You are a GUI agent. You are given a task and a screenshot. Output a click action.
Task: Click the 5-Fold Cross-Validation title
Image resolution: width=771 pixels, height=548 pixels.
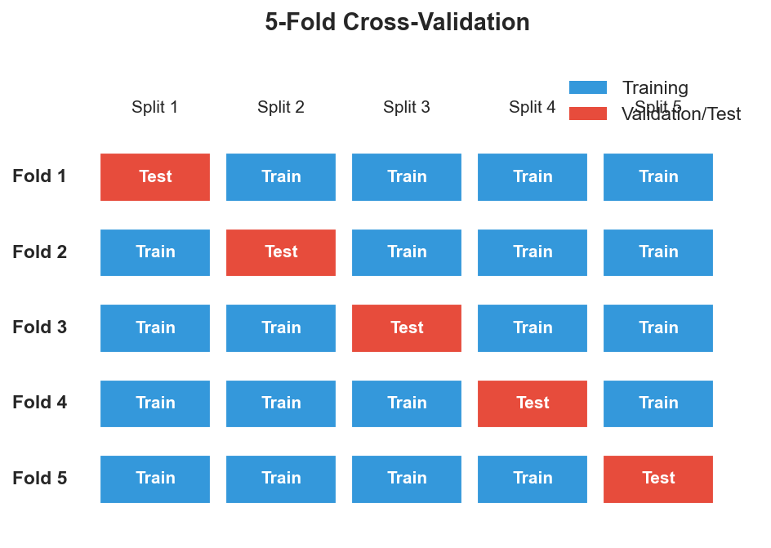coord(397,22)
